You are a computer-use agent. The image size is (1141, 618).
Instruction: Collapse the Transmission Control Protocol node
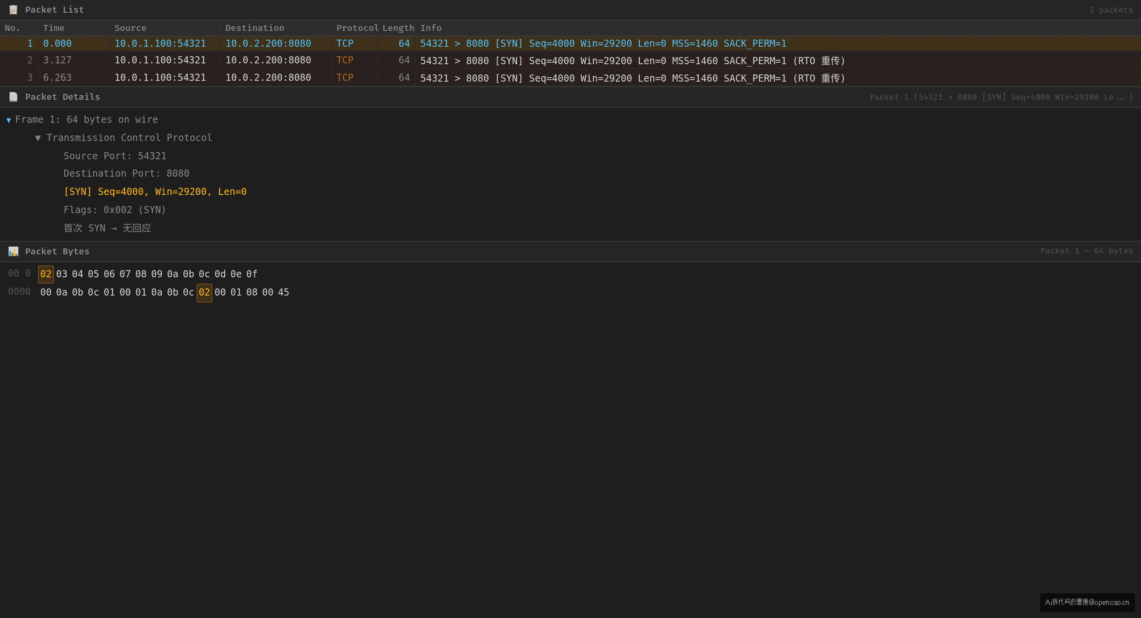click(38, 138)
